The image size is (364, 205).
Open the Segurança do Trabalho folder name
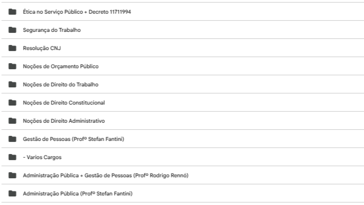pyautogui.click(x=52, y=30)
